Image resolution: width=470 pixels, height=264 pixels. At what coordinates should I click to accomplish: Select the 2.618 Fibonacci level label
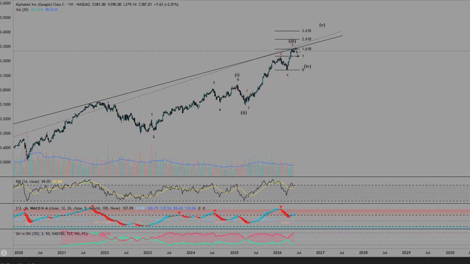coord(306,39)
